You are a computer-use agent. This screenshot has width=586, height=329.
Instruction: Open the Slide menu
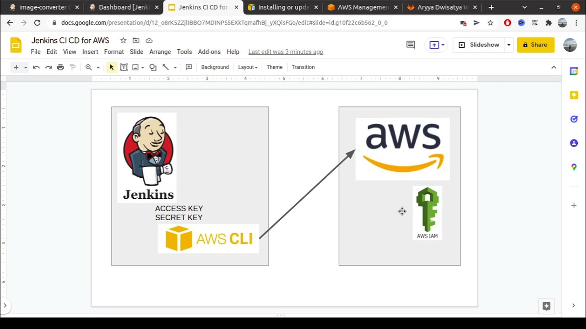pos(136,52)
